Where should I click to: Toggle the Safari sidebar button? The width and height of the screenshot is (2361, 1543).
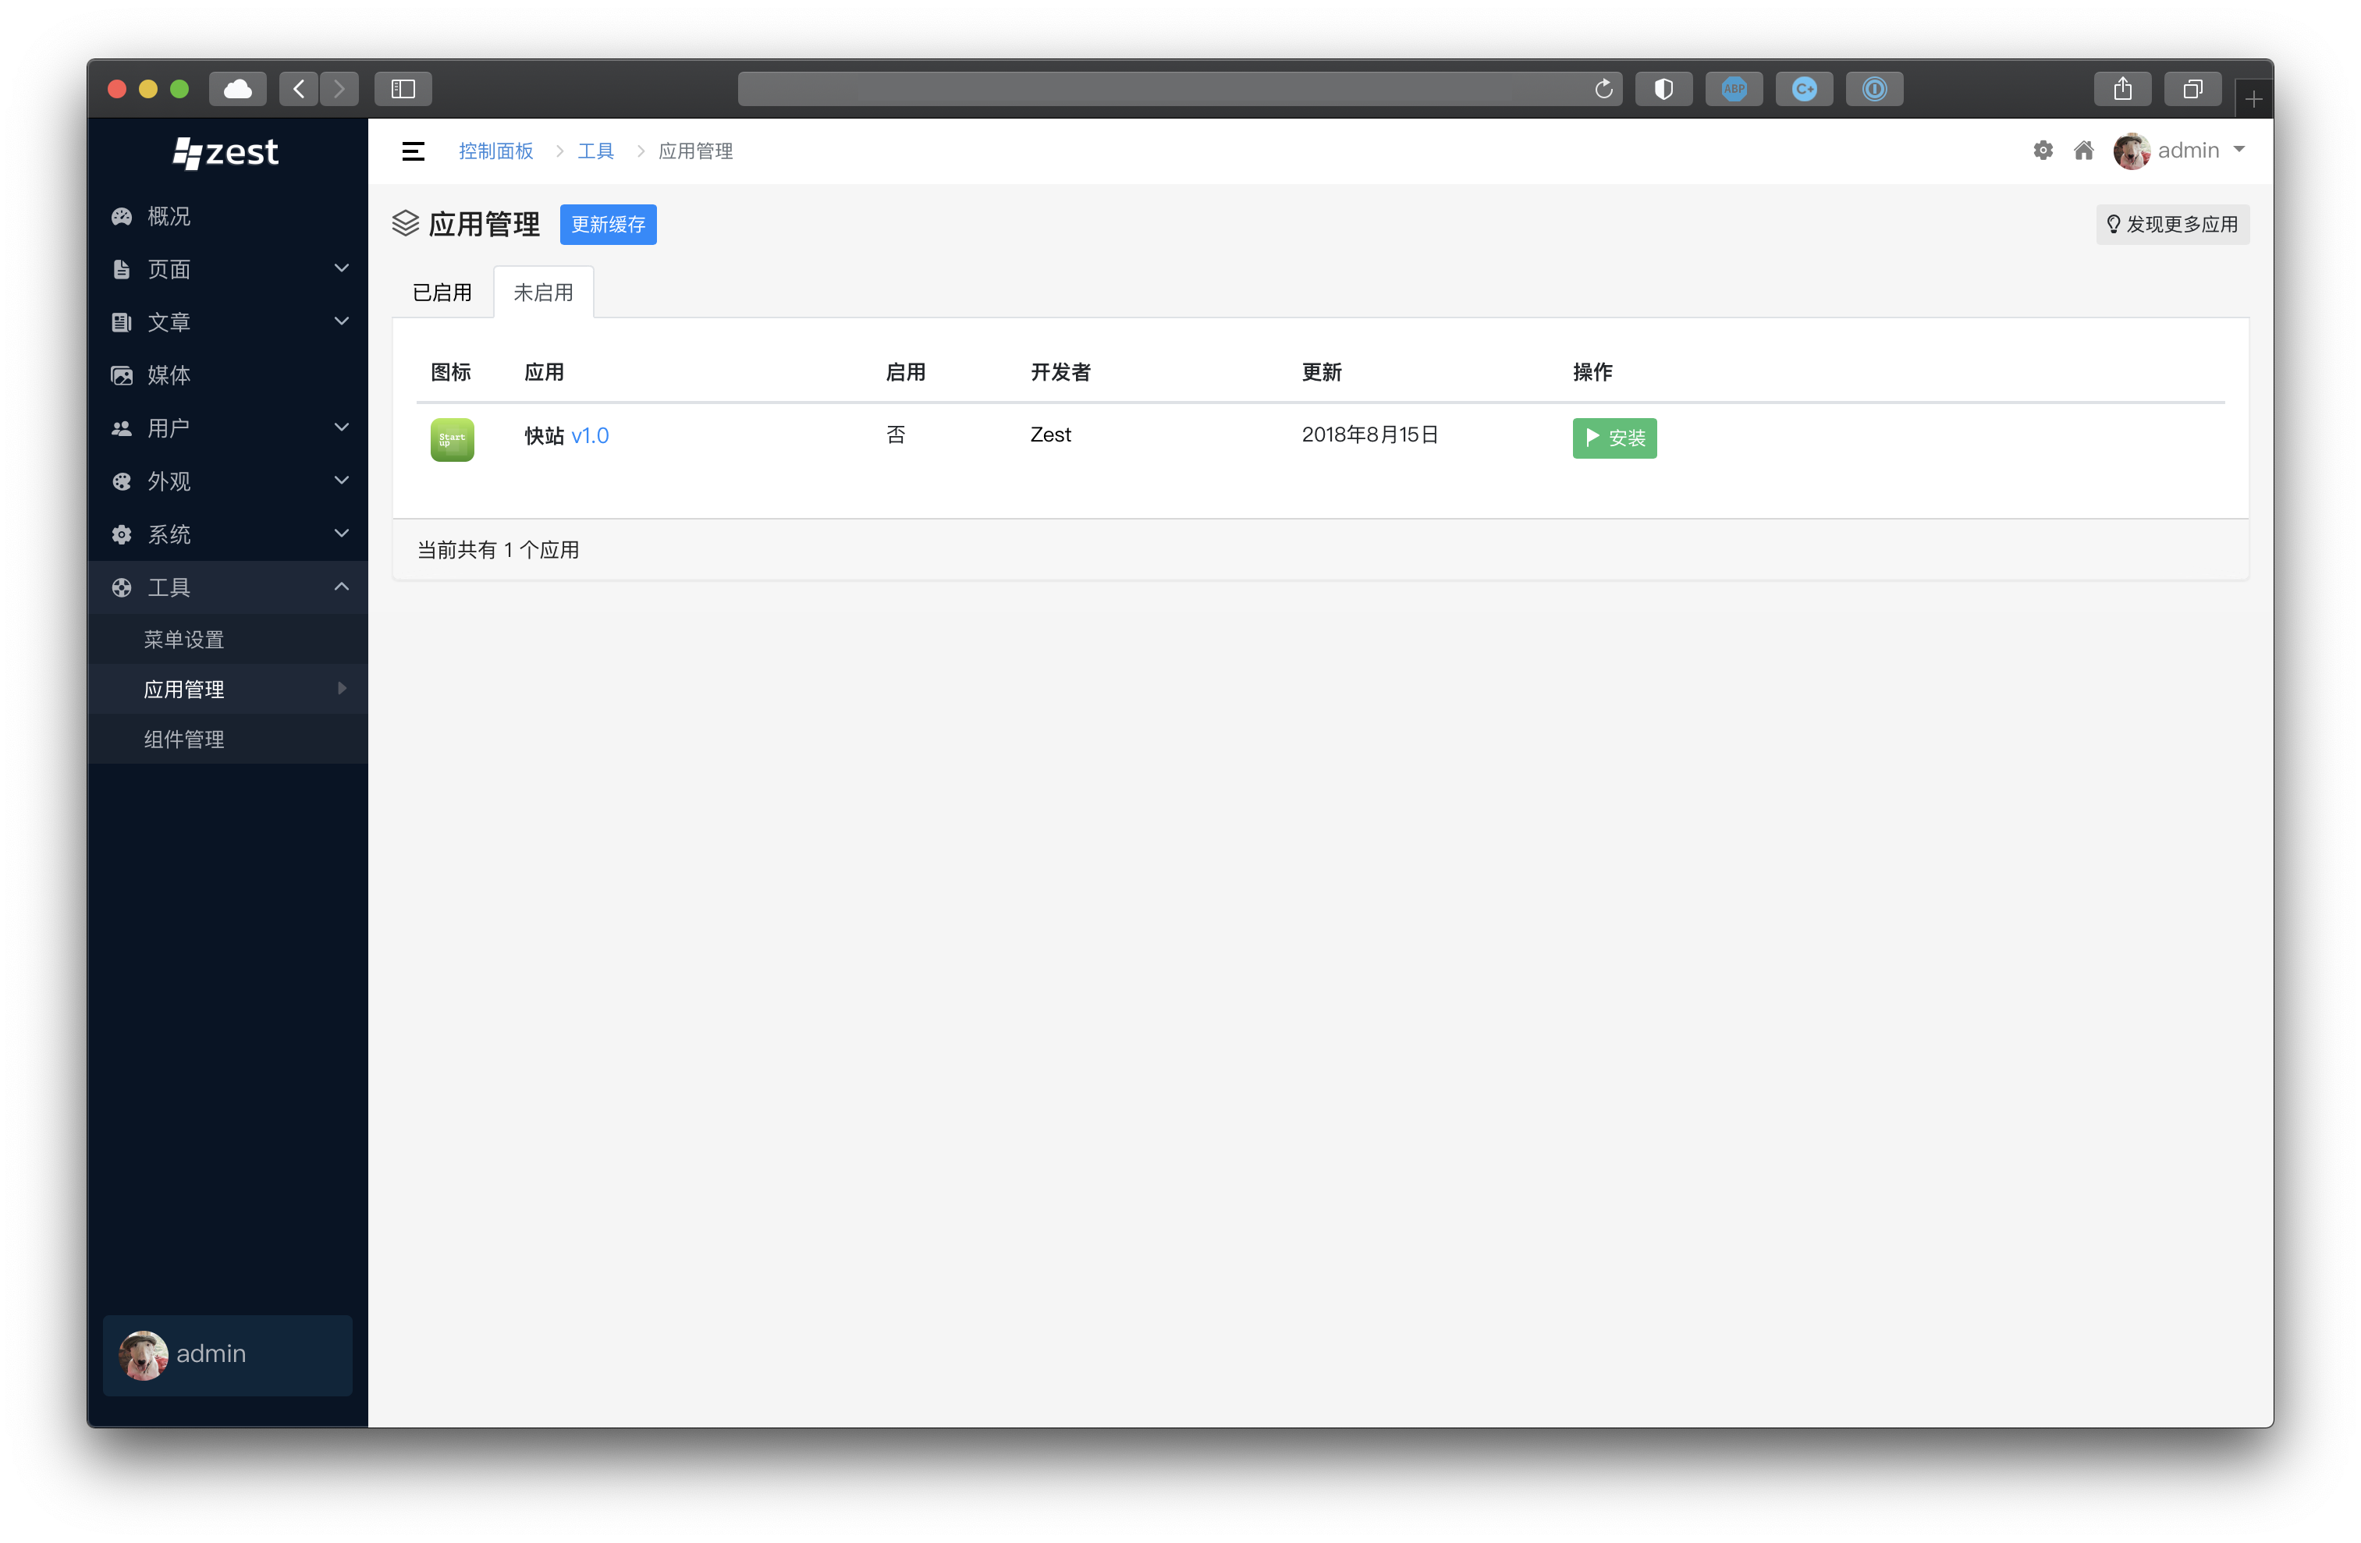point(403,89)
